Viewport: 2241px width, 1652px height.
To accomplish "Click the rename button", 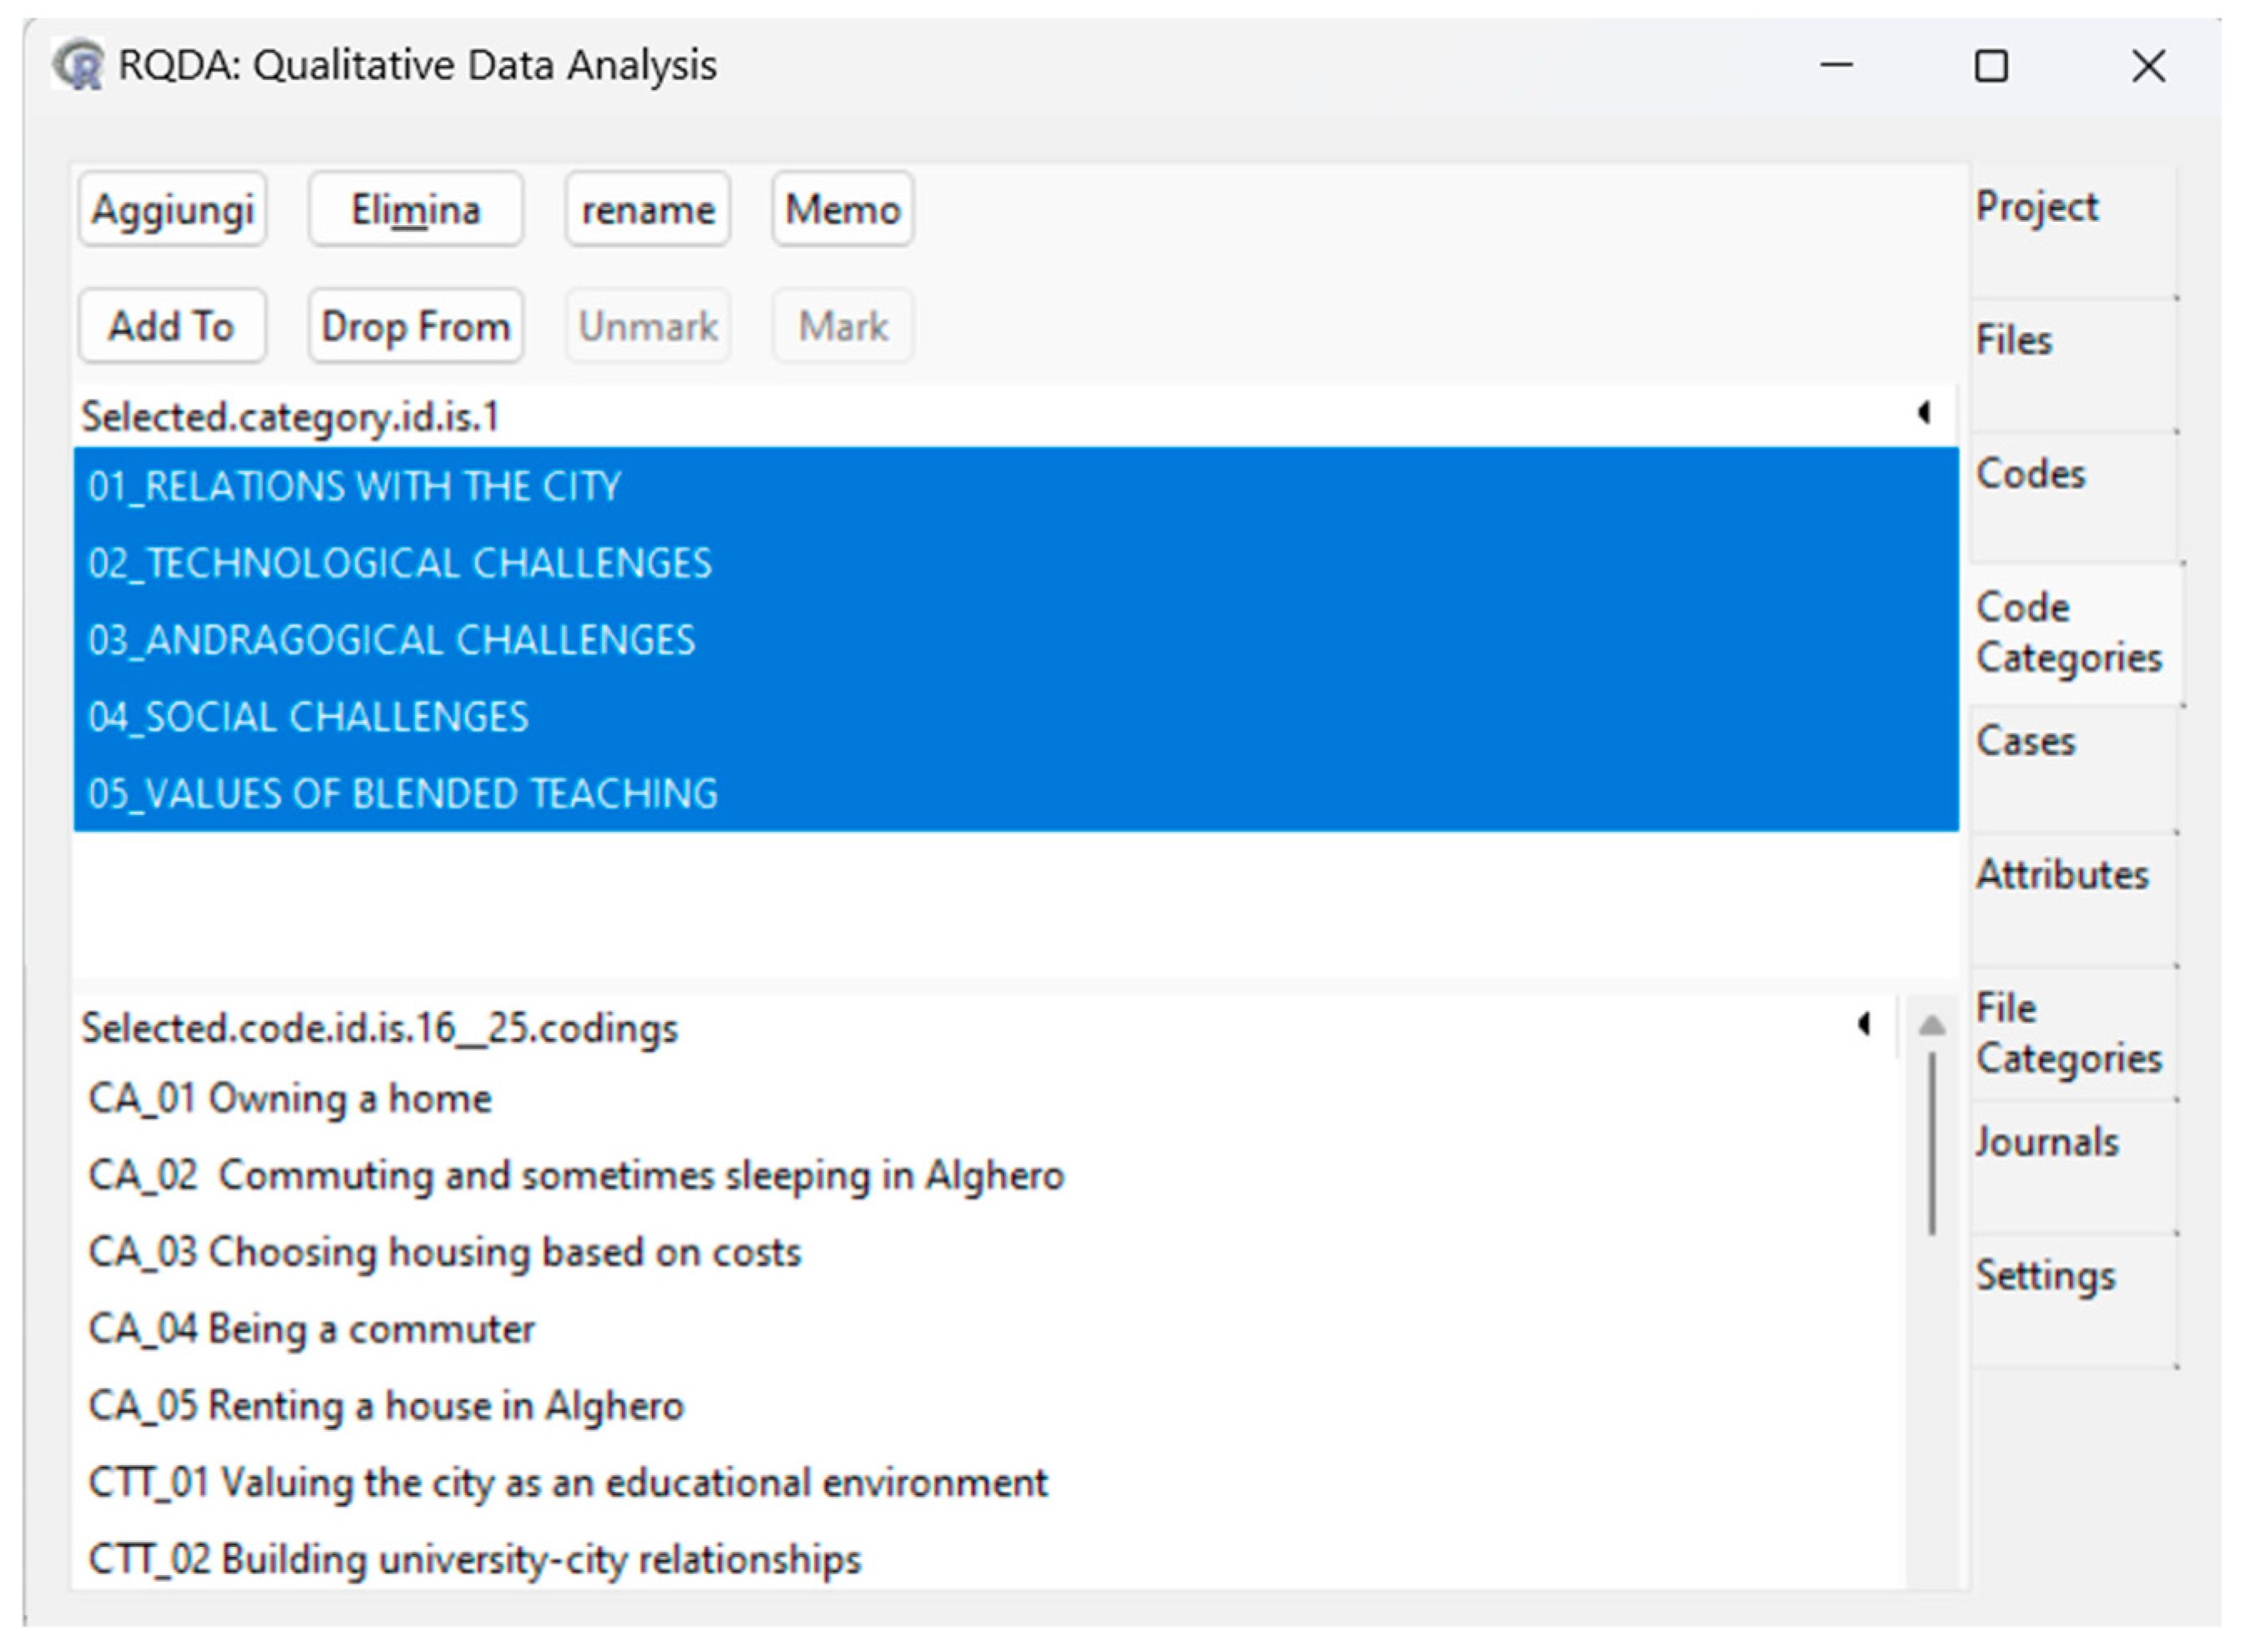I will point(647,210).
